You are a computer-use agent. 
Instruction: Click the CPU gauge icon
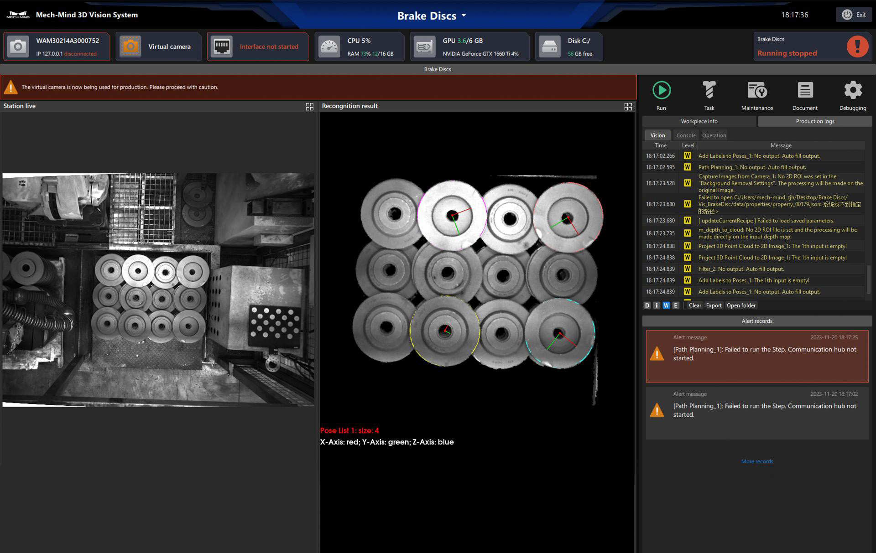[329, 47]
